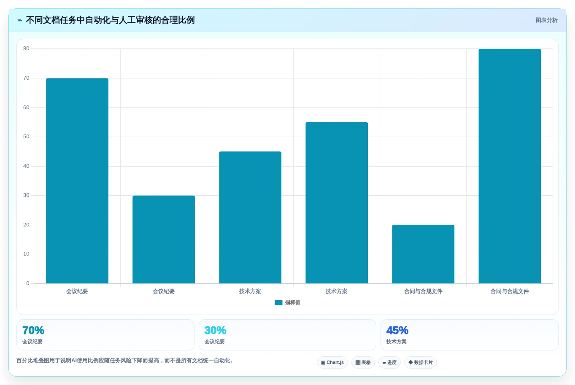Select the 表格 tag chip
This screenshot has height=385, width=575.
tap(363, 362)
